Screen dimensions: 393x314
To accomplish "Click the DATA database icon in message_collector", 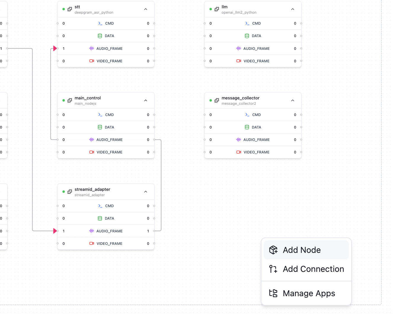I will [x=247, y=127].
